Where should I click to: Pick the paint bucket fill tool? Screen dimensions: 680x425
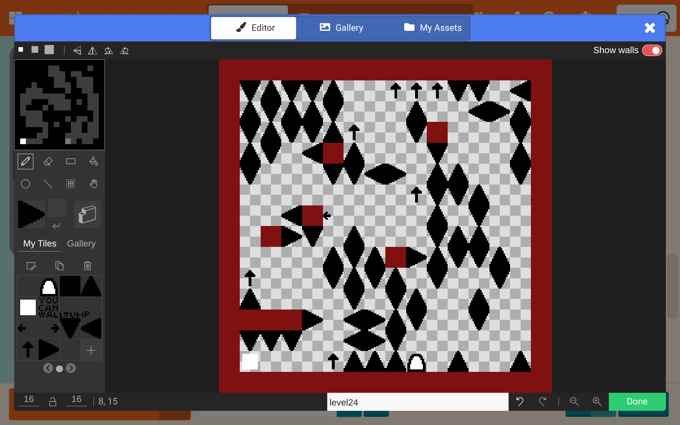[x=93, y=161]
